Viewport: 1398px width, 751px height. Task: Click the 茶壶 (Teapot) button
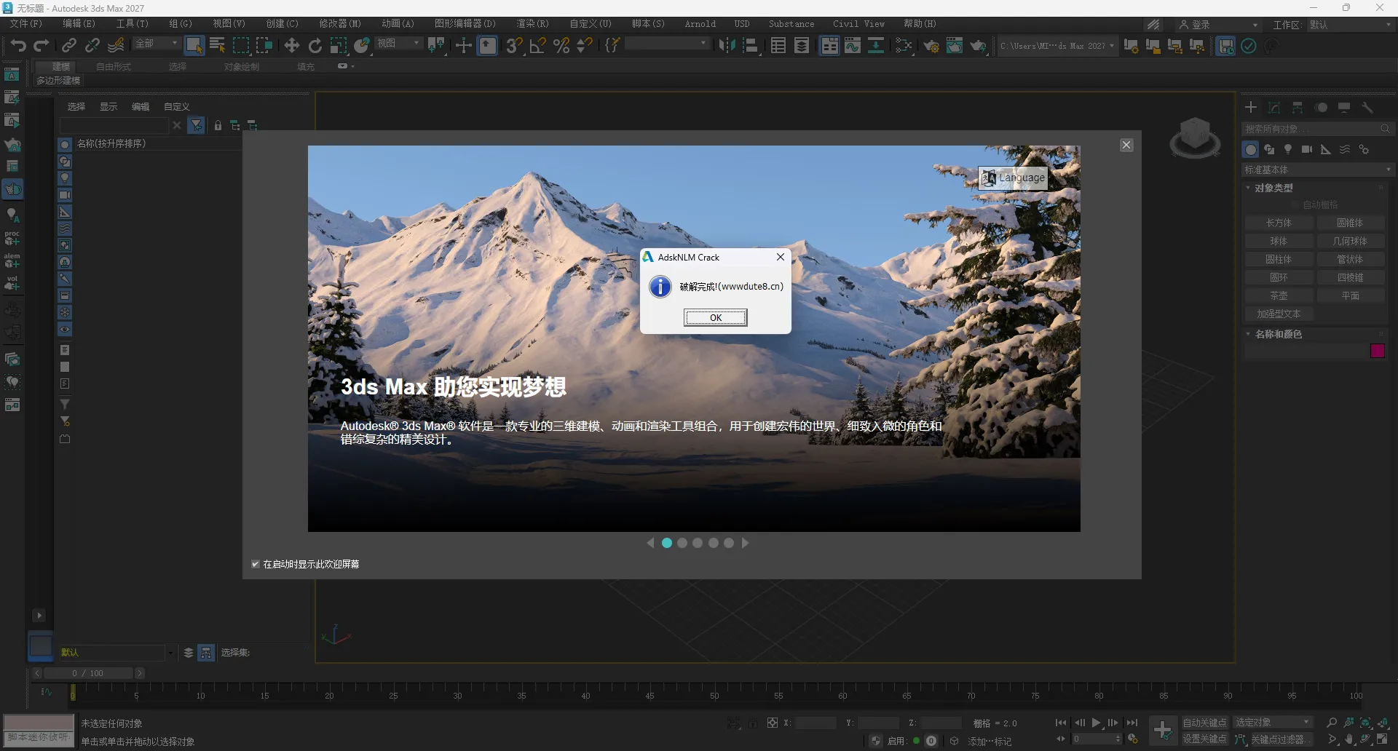pos(1279,295)
